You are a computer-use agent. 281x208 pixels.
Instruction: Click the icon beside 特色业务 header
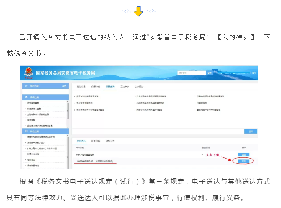pyautogui.click(x=26, y=131)
